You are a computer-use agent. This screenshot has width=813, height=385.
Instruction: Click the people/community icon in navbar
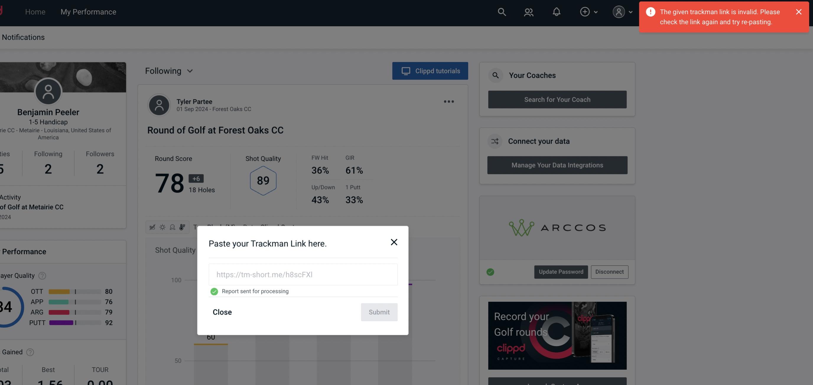click(528, 11)
